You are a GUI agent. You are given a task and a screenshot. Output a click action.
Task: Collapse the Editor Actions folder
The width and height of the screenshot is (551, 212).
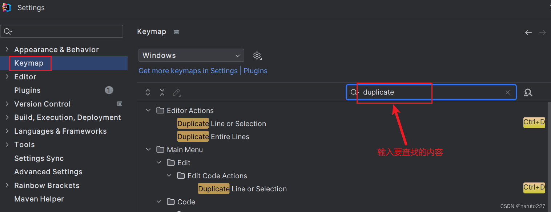148,111
